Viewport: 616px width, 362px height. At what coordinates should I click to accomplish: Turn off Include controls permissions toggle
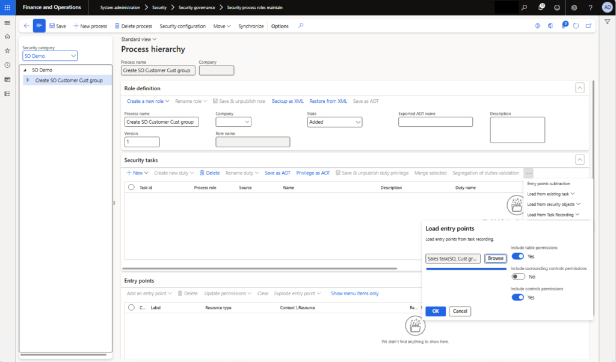[517, 297]
